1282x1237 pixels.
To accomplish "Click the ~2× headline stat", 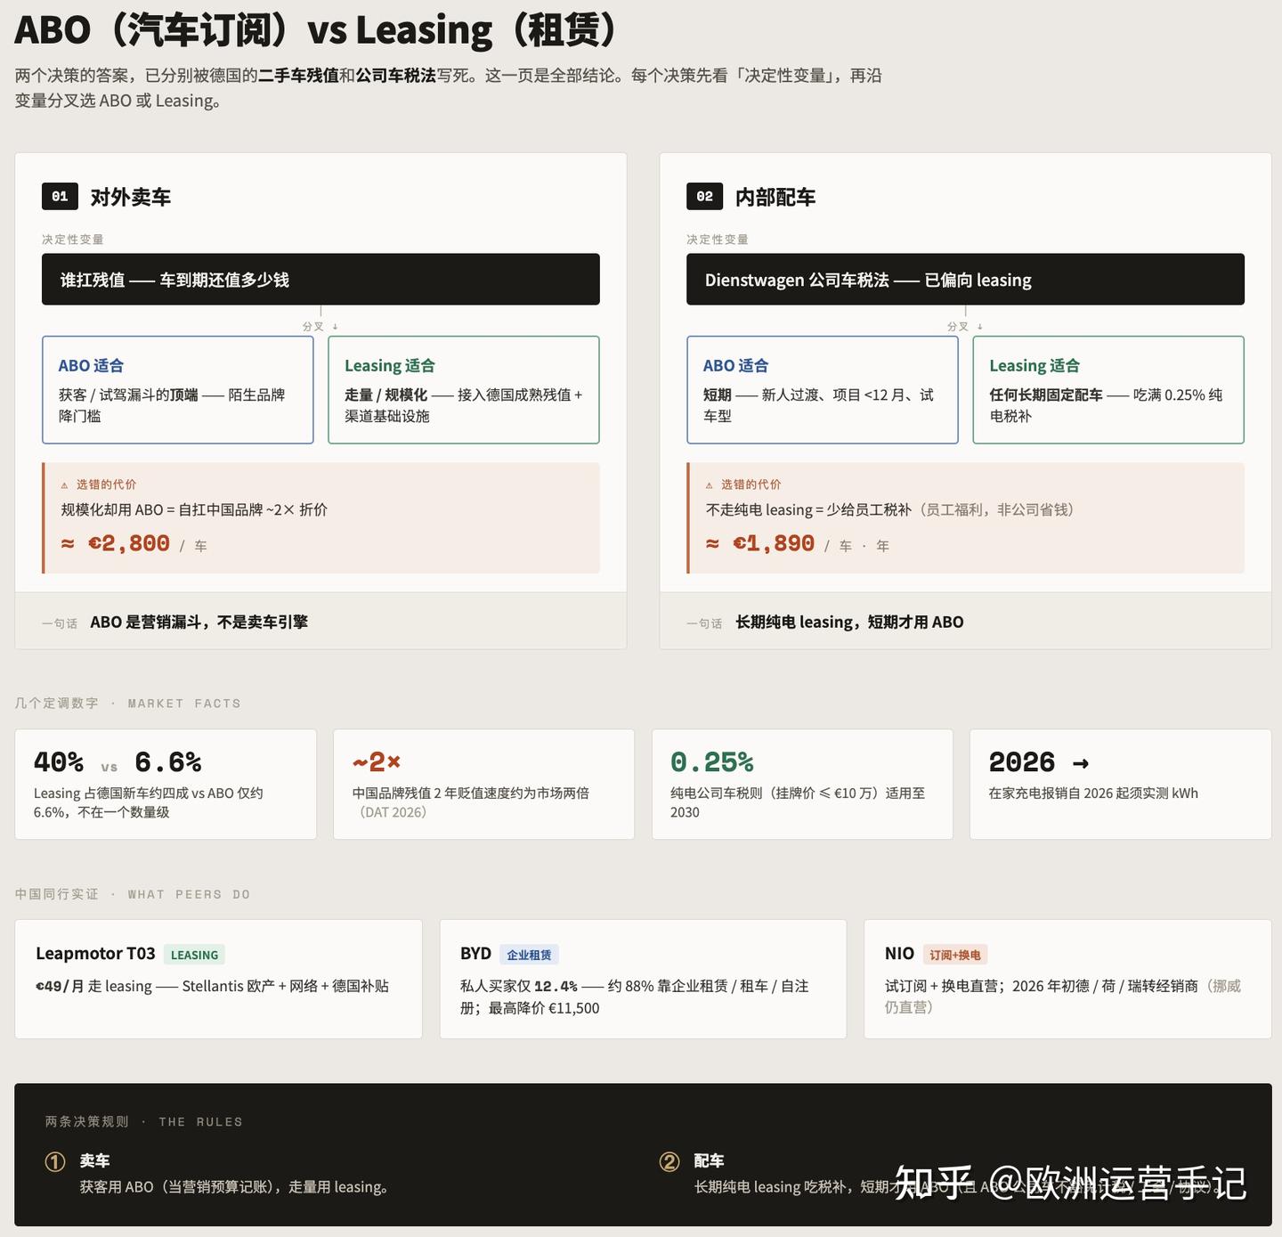I will point(377,762).
